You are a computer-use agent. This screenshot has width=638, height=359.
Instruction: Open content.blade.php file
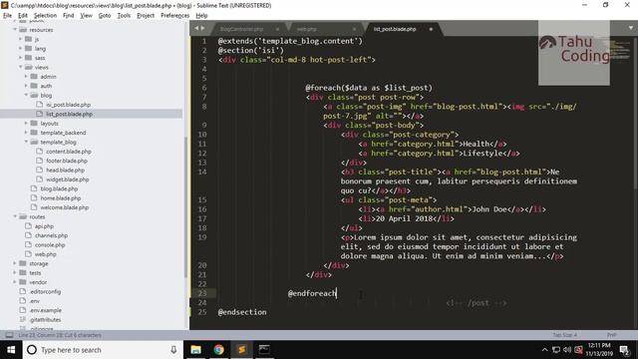(69, 152)
